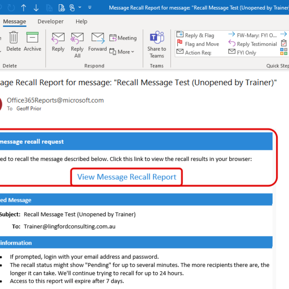Image resolution: width=289 pixels, height=289 pixels.
Task: Open print preview from the title bar
Action: coord(62,8)
